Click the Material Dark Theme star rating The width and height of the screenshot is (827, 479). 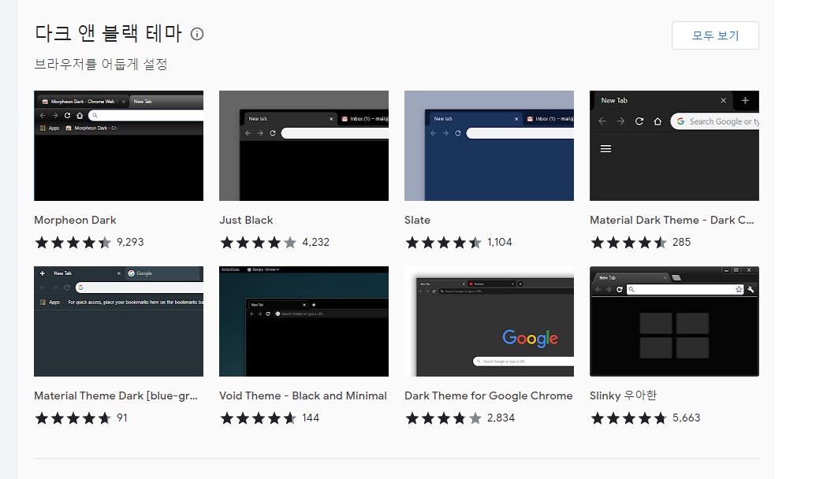point(628,243)
